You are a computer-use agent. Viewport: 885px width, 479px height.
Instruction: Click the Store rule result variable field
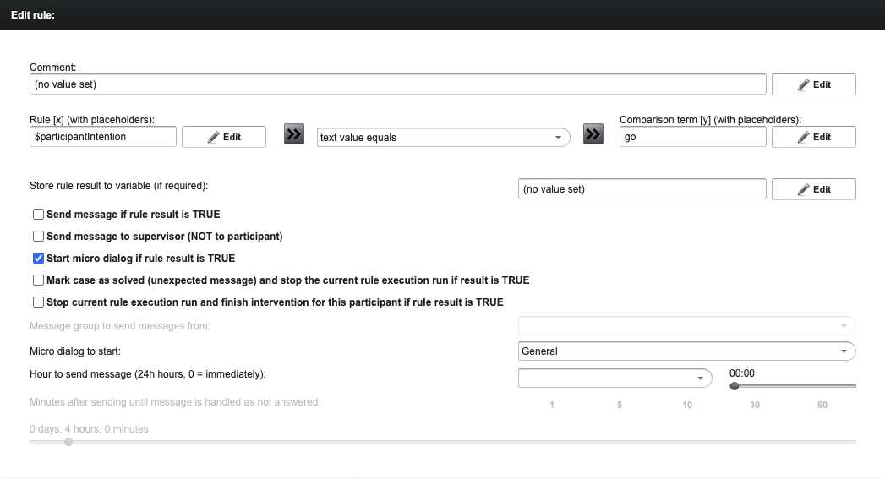click(x=642, y=189)
